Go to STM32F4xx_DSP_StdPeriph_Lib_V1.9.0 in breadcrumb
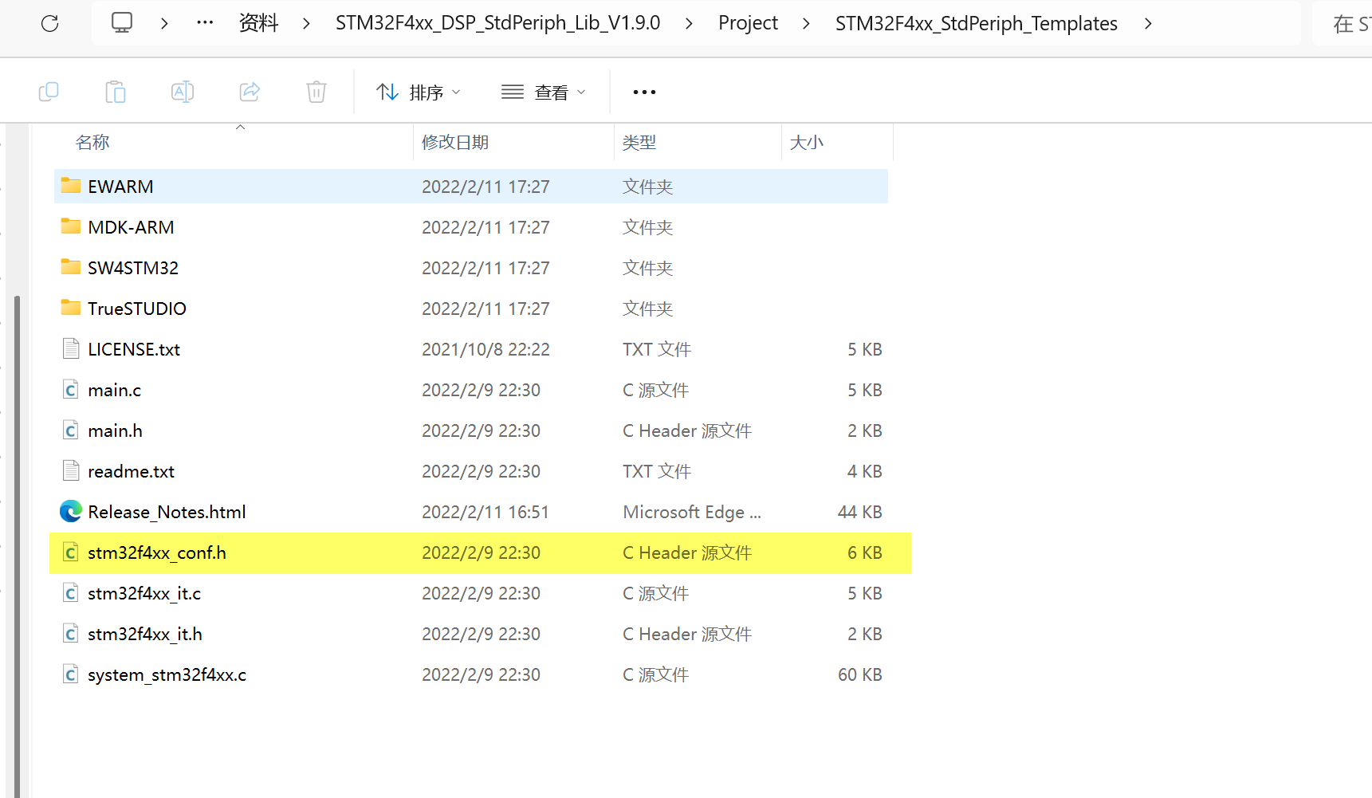 pyautogui.click(x=498, y=23)
